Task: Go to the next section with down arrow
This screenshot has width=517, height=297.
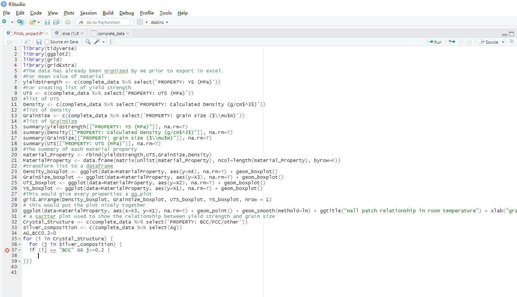Action: [x=470, y=42]
